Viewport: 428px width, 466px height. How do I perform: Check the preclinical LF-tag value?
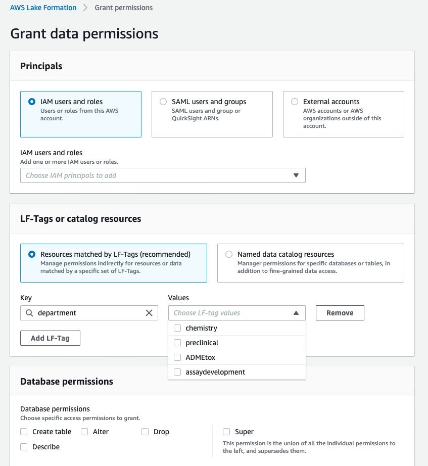point(177,343)
